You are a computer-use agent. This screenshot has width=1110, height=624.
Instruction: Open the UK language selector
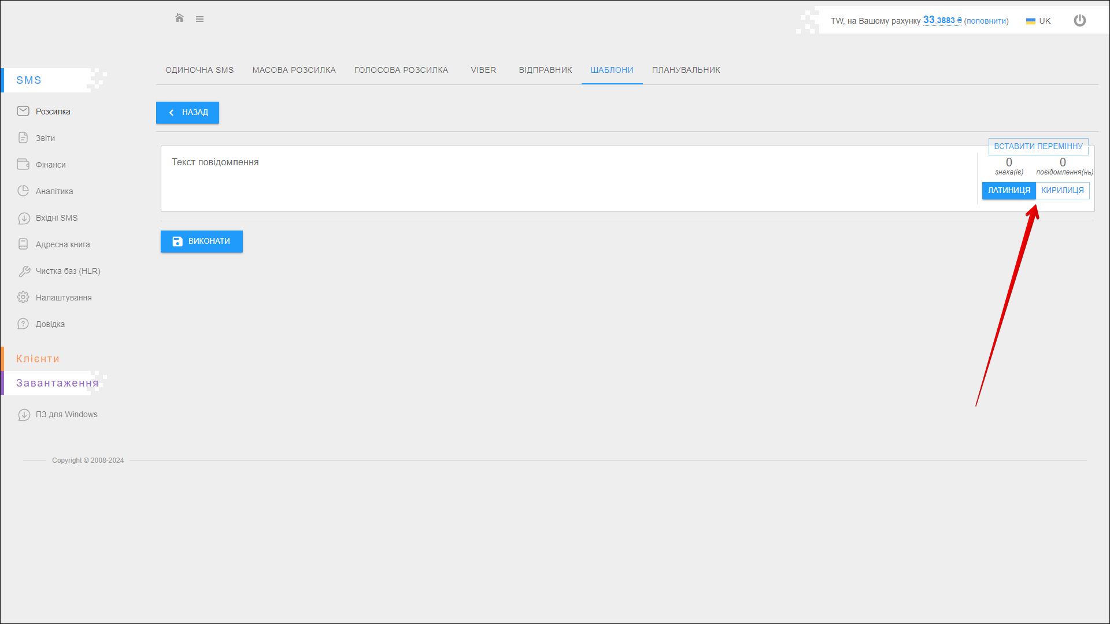coord(1038,21)
